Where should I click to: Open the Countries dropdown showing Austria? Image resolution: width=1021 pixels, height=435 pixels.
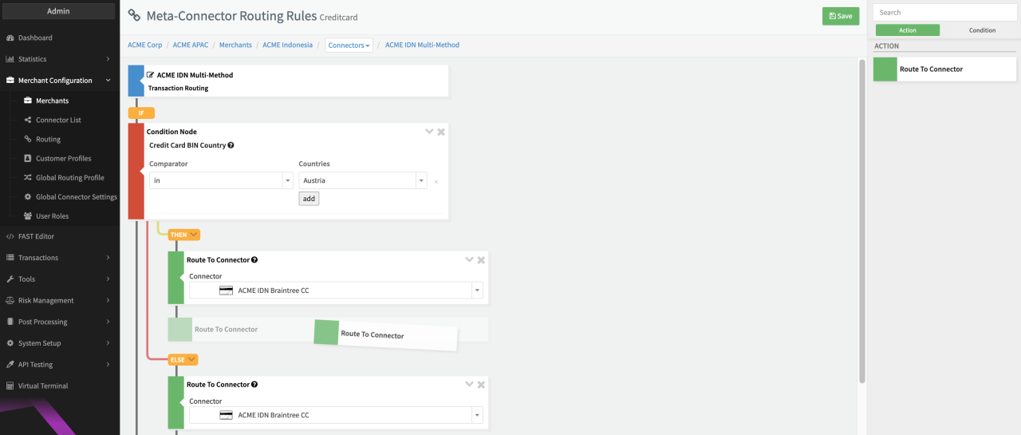click(362, 180)
